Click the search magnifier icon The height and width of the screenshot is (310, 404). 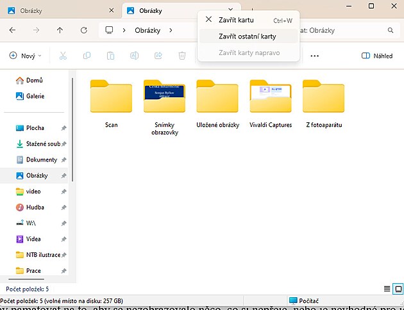click(390, 30)
